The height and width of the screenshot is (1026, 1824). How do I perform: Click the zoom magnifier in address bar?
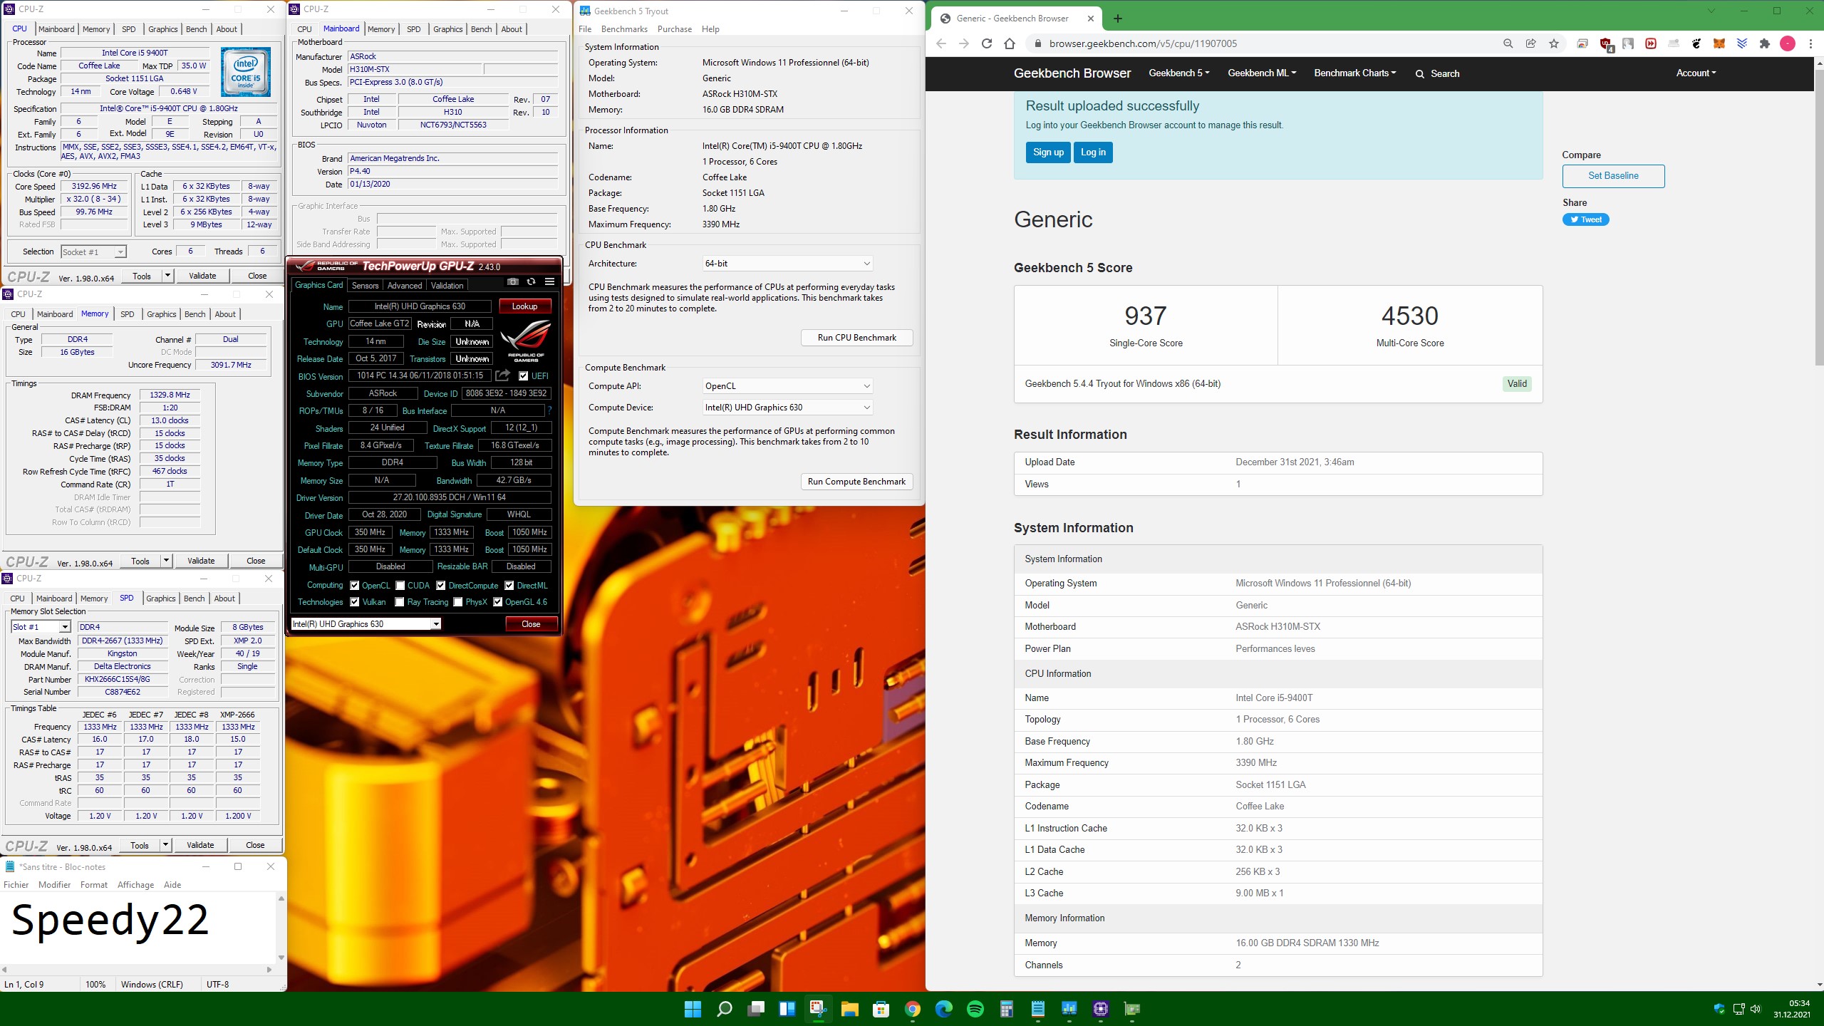pos(1508,43)
